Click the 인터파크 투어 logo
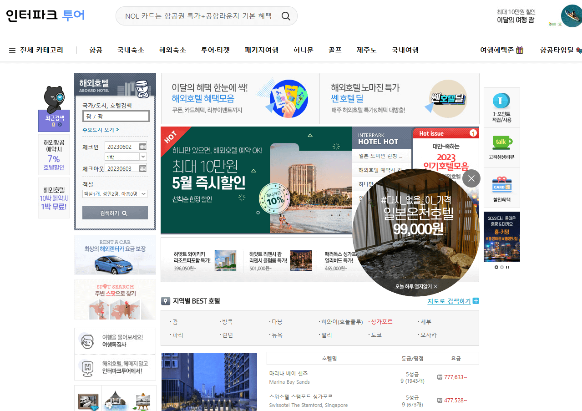 46,15
